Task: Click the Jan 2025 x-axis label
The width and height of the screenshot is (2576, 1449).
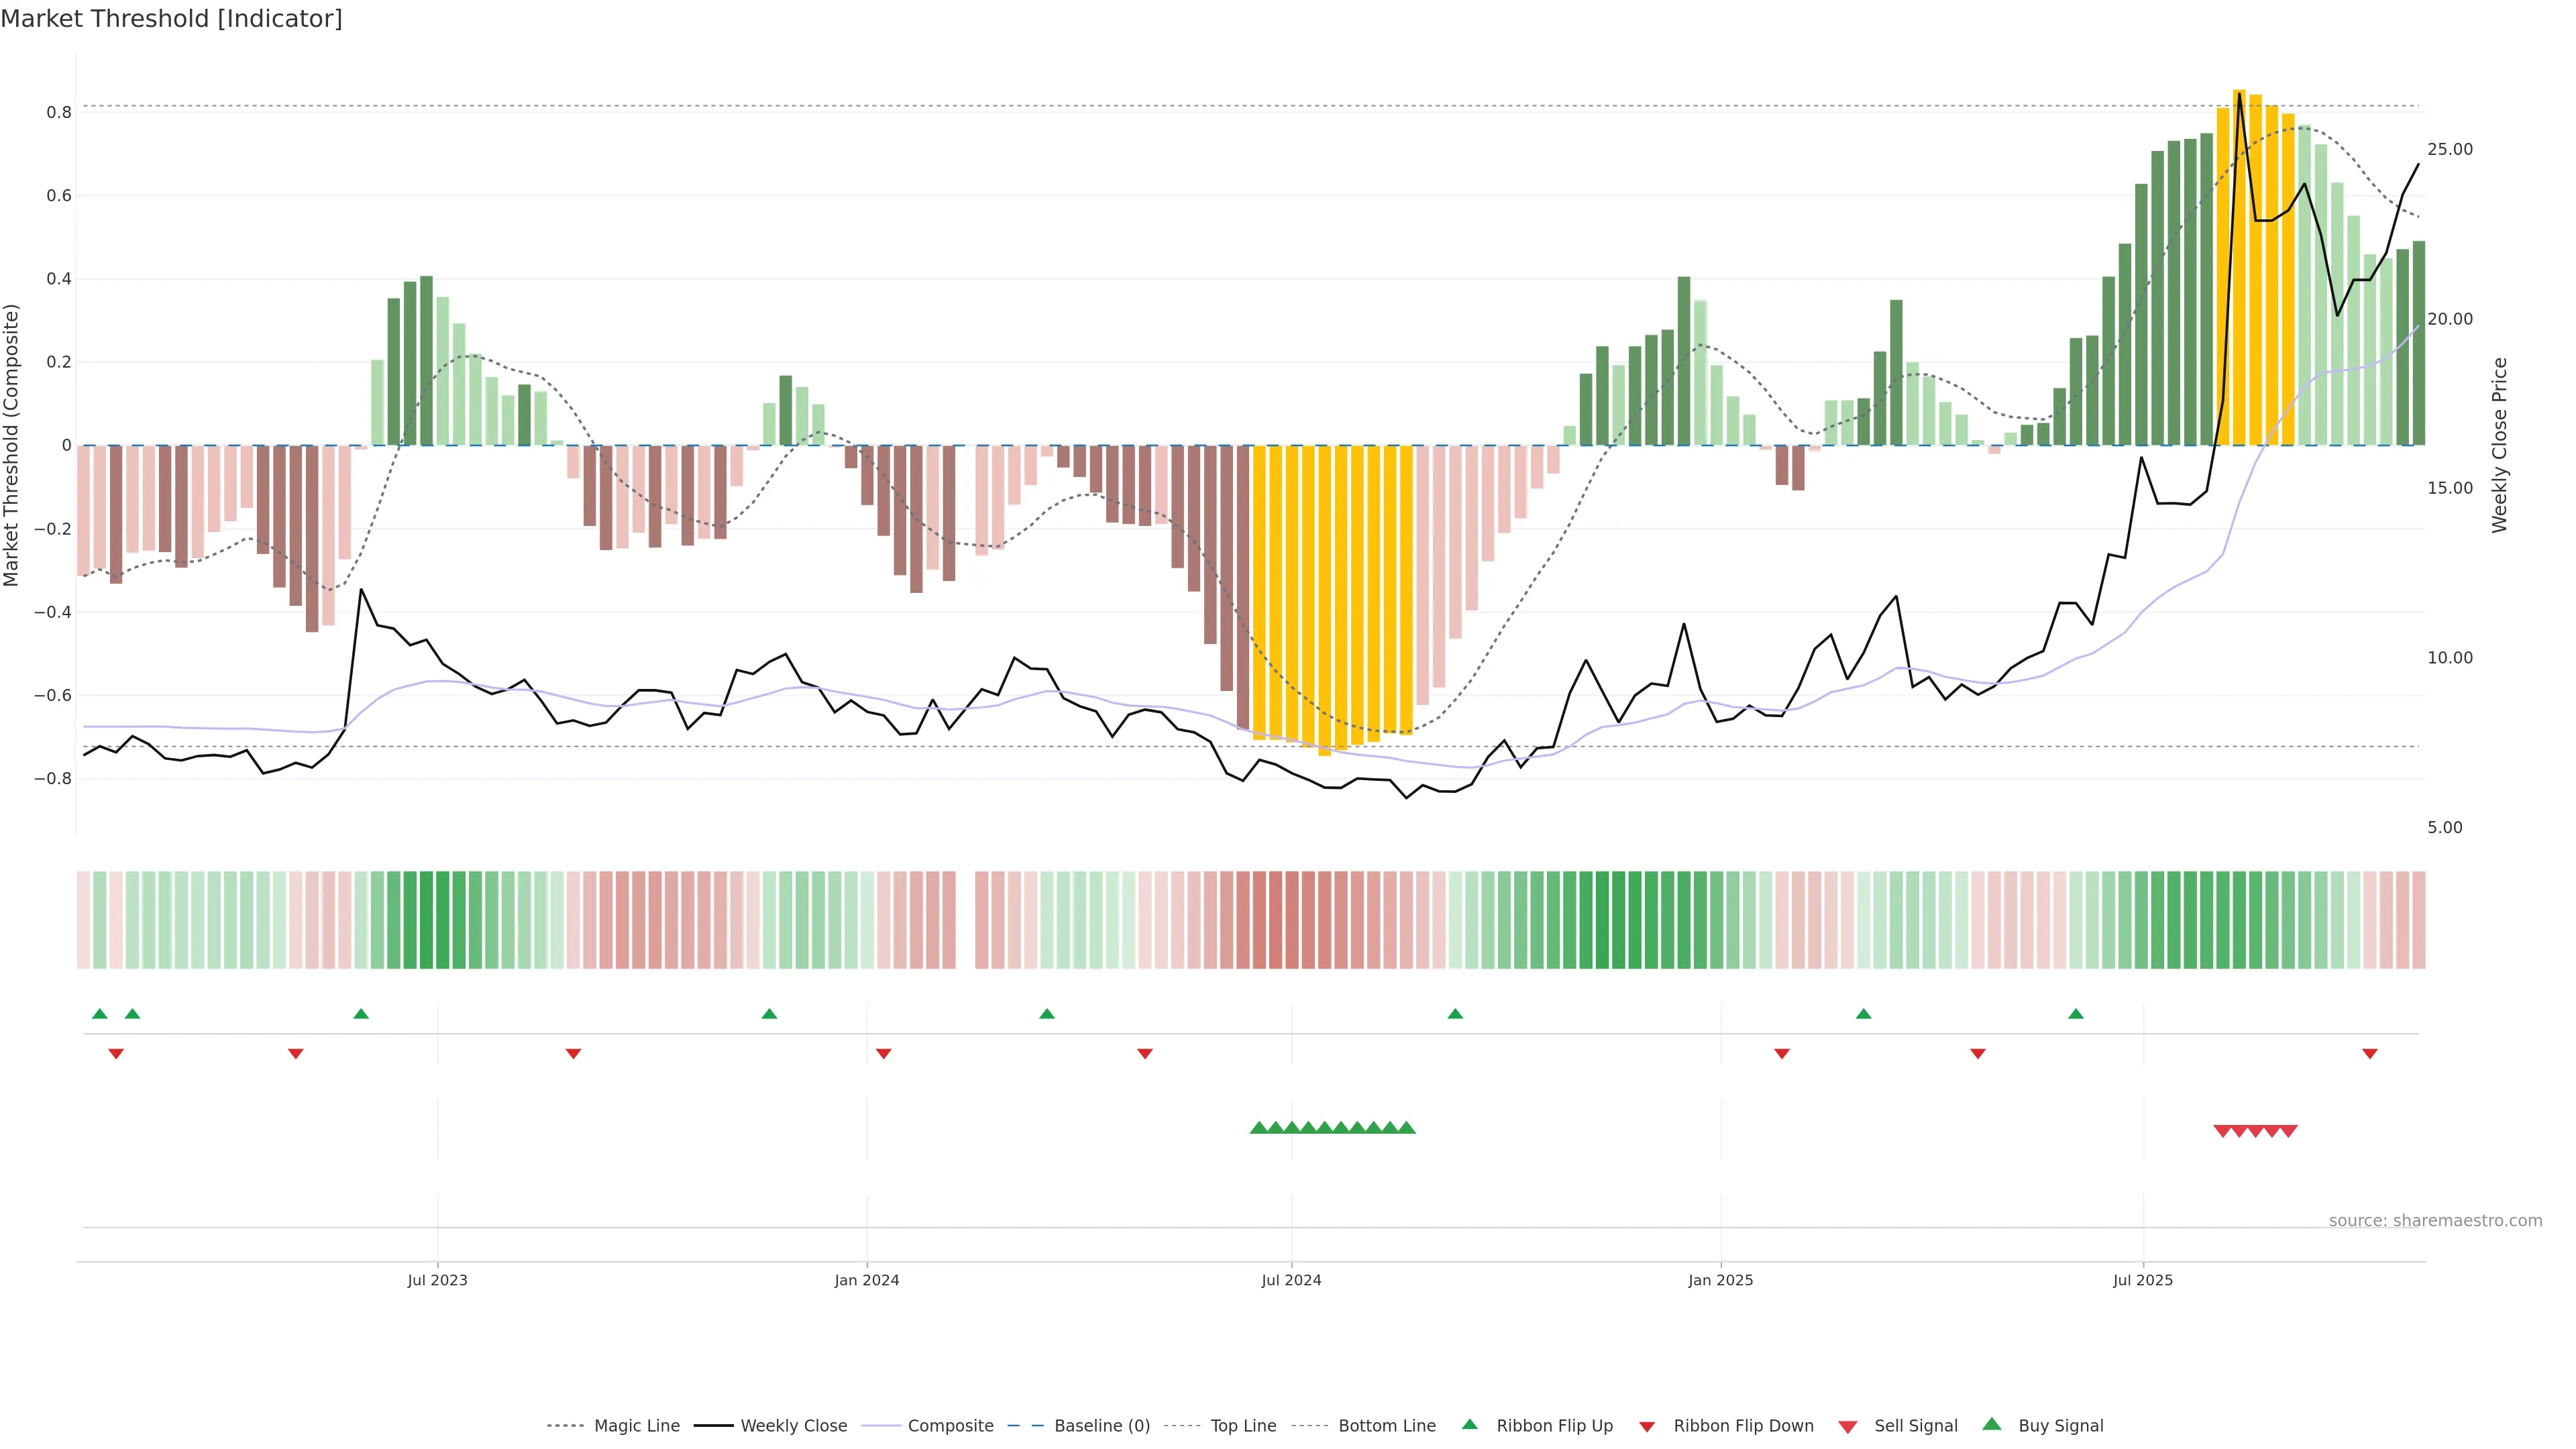Action: point(1720,1280)
